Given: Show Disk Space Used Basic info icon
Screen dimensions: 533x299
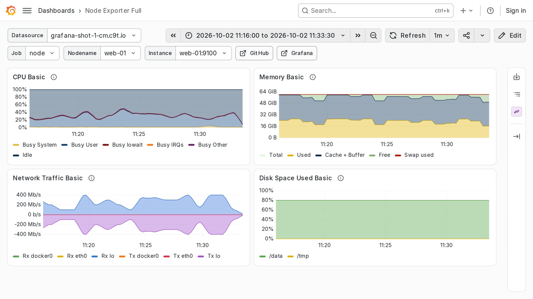Looking at the screenshot, I should (x=340, y=178).
